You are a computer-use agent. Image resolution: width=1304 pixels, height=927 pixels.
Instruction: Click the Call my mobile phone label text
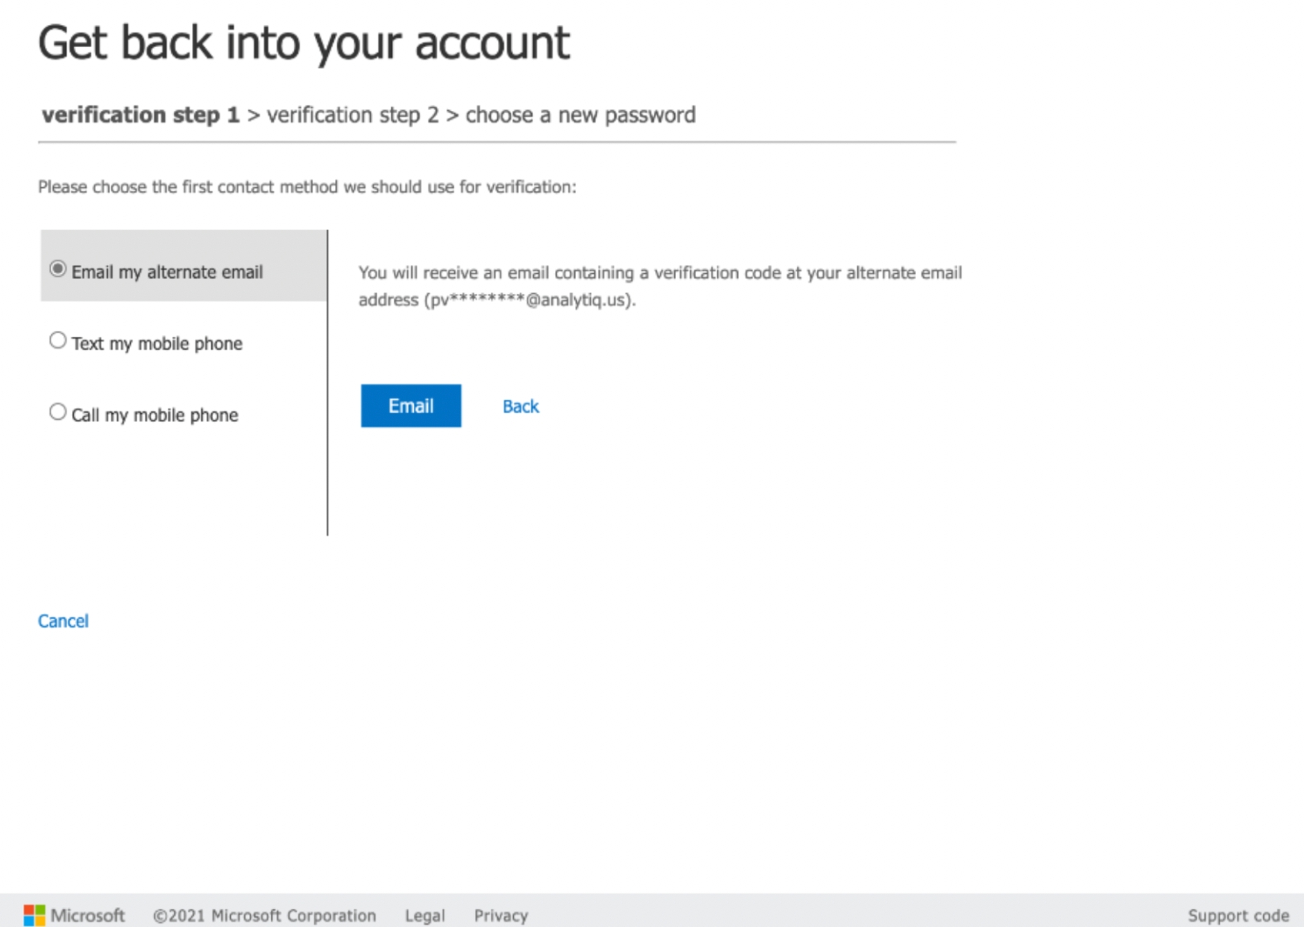155,415
